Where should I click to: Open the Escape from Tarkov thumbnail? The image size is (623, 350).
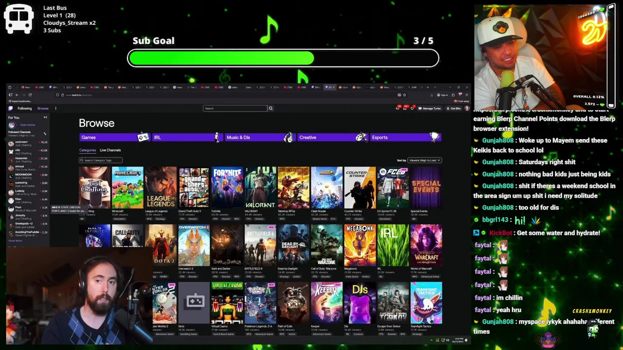coord(393,303)
